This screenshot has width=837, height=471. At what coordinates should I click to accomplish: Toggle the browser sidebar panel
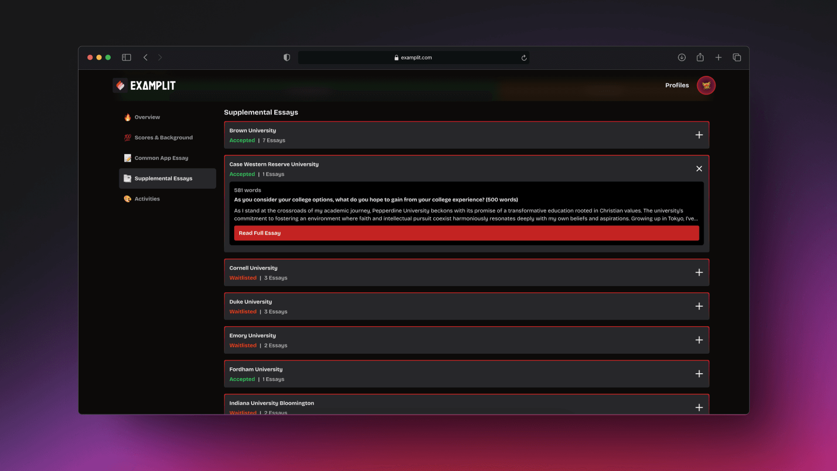tap(126, 57)
